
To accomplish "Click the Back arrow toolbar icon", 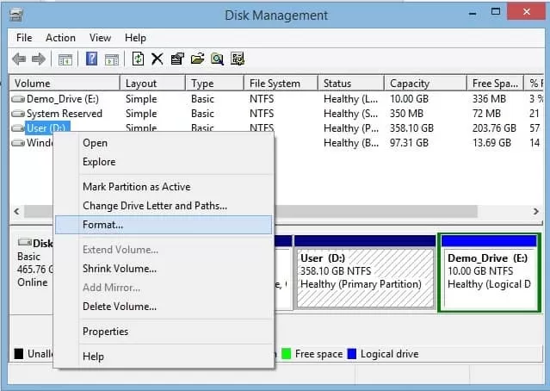I will pyautogui.click(x=19, y=59).
